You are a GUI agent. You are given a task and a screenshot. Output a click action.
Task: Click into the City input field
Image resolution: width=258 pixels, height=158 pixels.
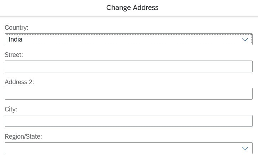tap(128, 121)
